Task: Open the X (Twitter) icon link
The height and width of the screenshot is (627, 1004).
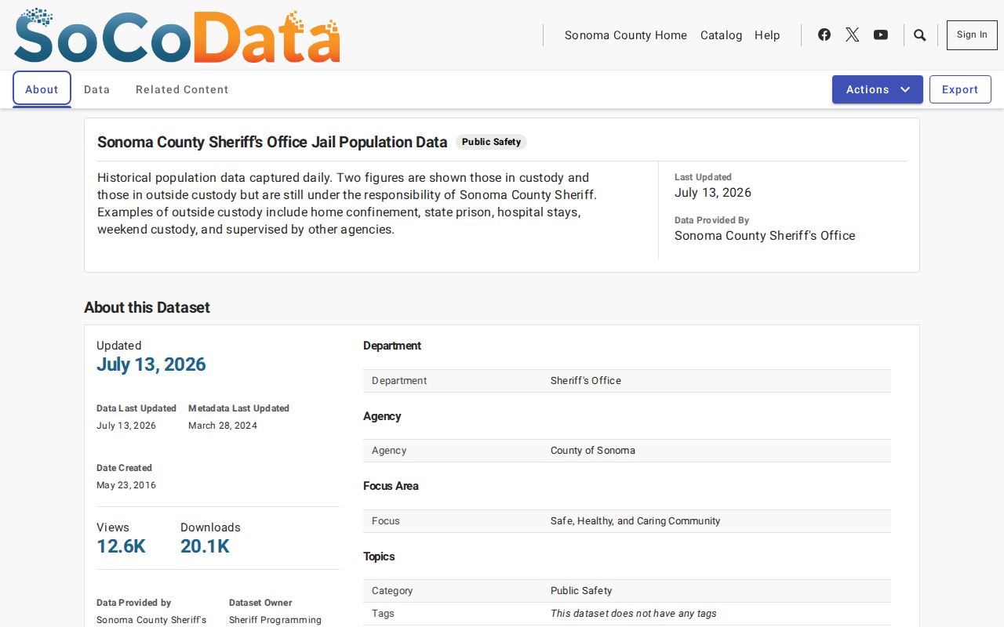Action: pos(853,34)
